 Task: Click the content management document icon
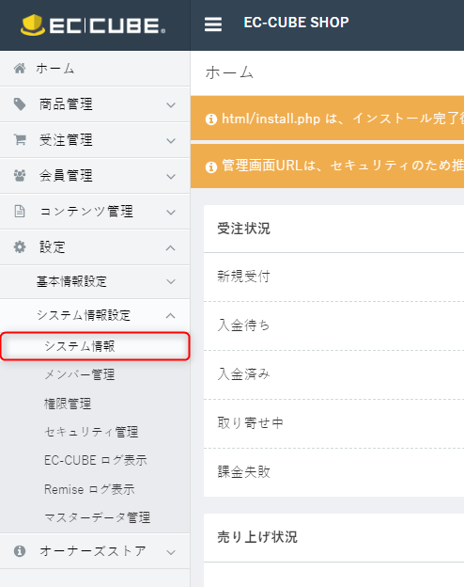pyautogui.click(x=20, y=211)
